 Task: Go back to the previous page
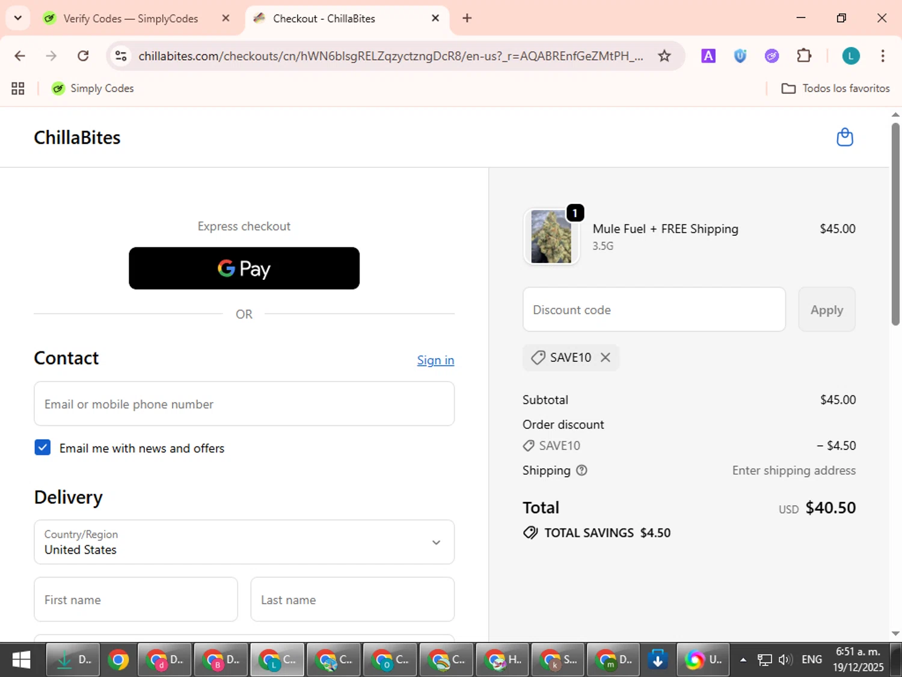[20, 56]
